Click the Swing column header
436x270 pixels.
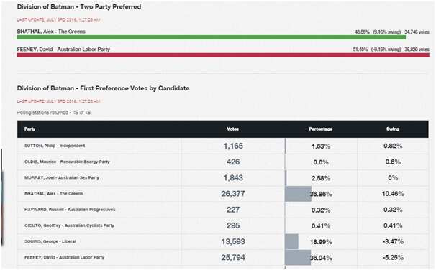(x=393, y=129)
